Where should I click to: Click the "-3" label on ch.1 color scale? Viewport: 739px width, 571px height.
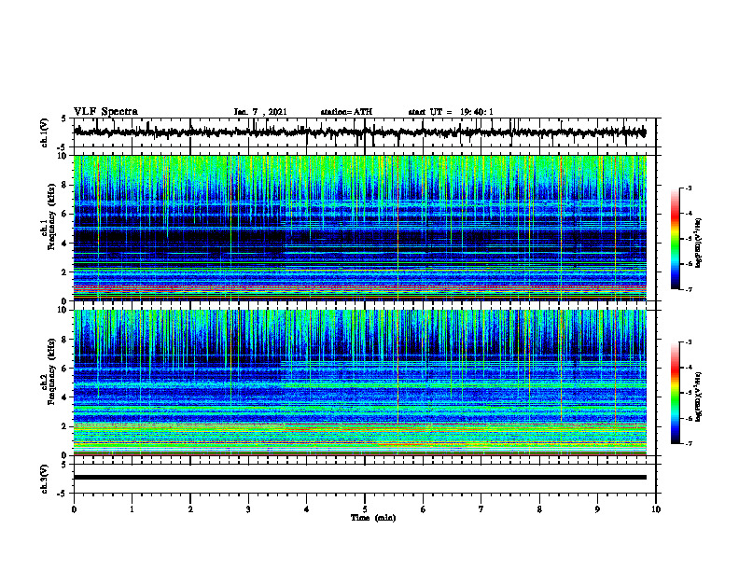pyautogui.click(x=689, y=188)
